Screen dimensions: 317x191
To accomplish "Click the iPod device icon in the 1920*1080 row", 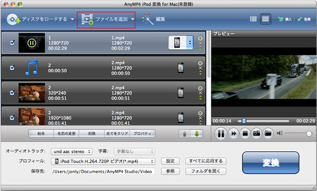I will pyautogui.click(x=181, y=118).
